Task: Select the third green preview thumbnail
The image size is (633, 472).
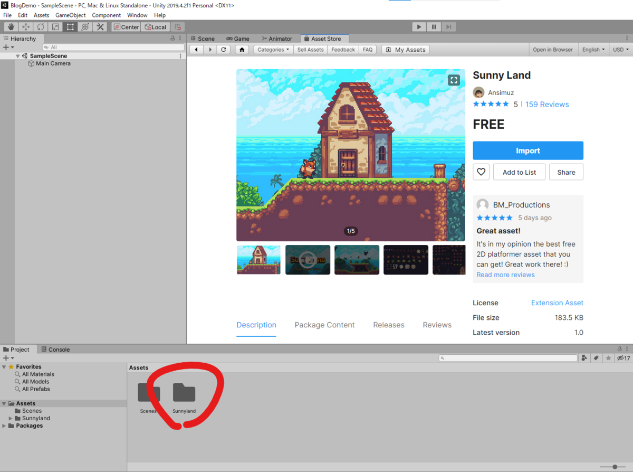Action: (x=357, y=260)
